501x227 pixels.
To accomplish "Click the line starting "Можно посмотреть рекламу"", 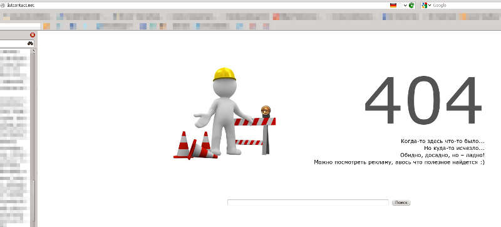I will click(x=400, y=162).
